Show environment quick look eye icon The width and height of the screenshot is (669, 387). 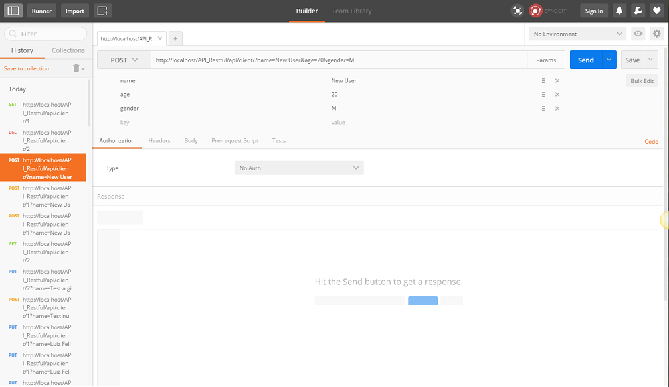(638, 34)
